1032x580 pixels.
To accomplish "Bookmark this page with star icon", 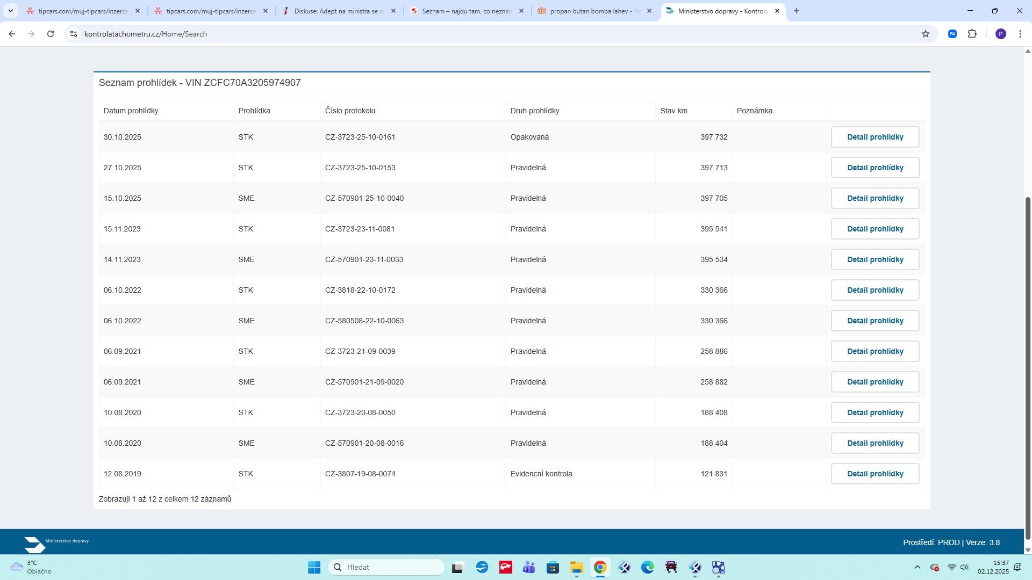I will 926,34.
